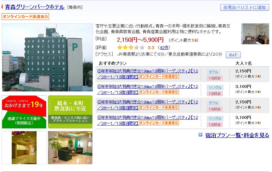Click the 1泊朝食 tag in the second plan row

click(x=214, y=94)
